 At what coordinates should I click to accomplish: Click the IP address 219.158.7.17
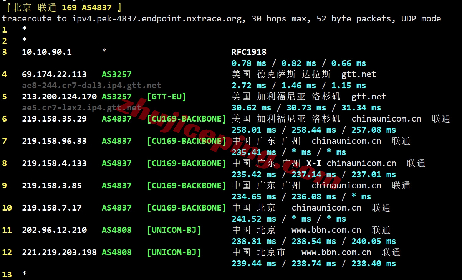(x=52, y=208)
